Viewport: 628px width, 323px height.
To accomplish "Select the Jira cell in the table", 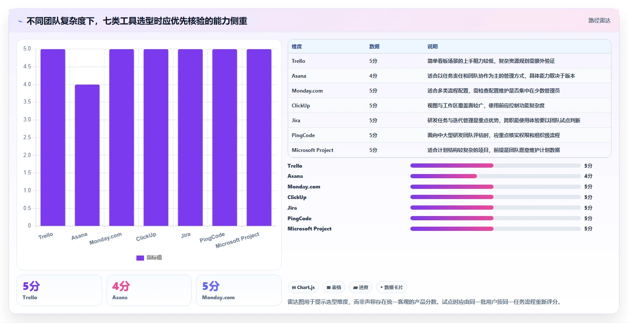I will tap(296, 121).
